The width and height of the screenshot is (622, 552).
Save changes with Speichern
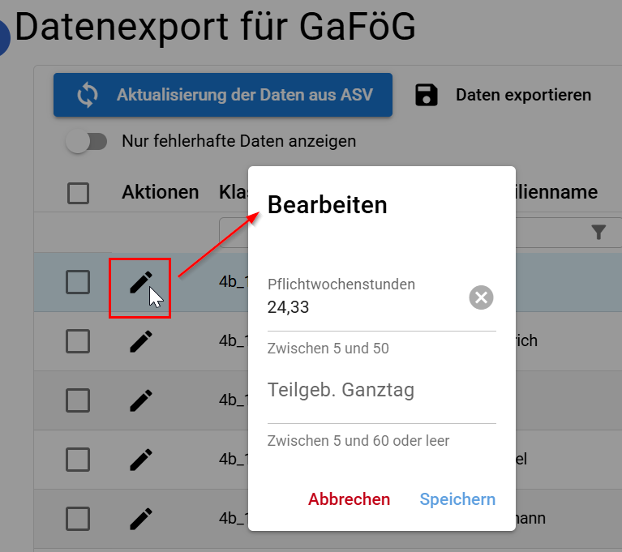457,499
